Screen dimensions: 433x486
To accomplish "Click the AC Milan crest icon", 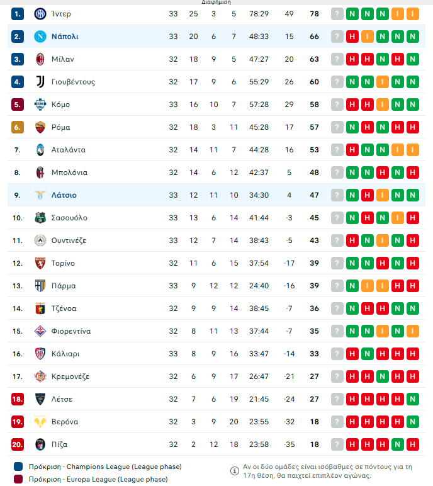I will 40,59.
